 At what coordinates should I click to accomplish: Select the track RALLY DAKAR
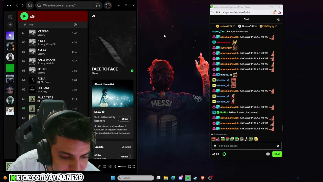pyautogui.click(x=53, y=61)
